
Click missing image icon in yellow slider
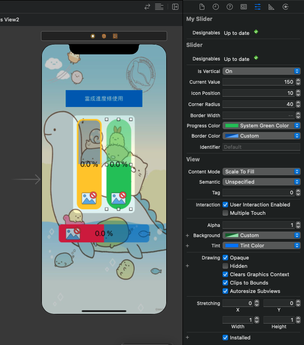(89, 198)
